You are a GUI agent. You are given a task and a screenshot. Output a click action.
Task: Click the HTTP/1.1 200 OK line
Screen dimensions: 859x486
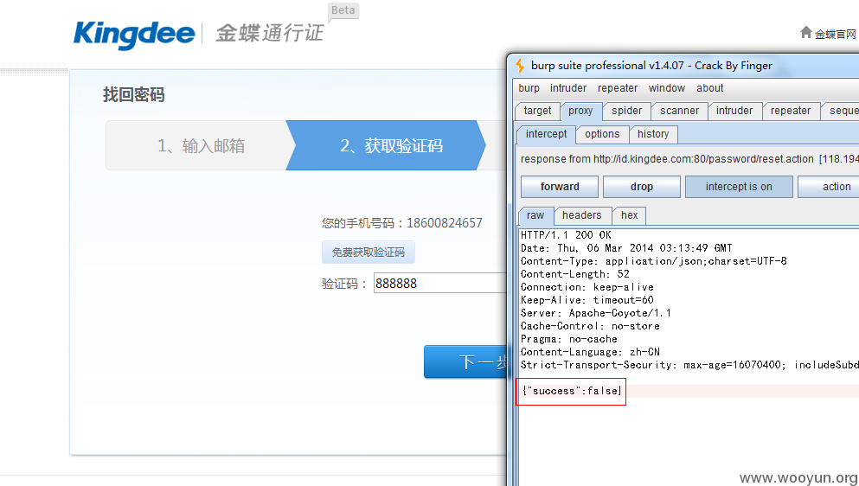coord(566,235)
